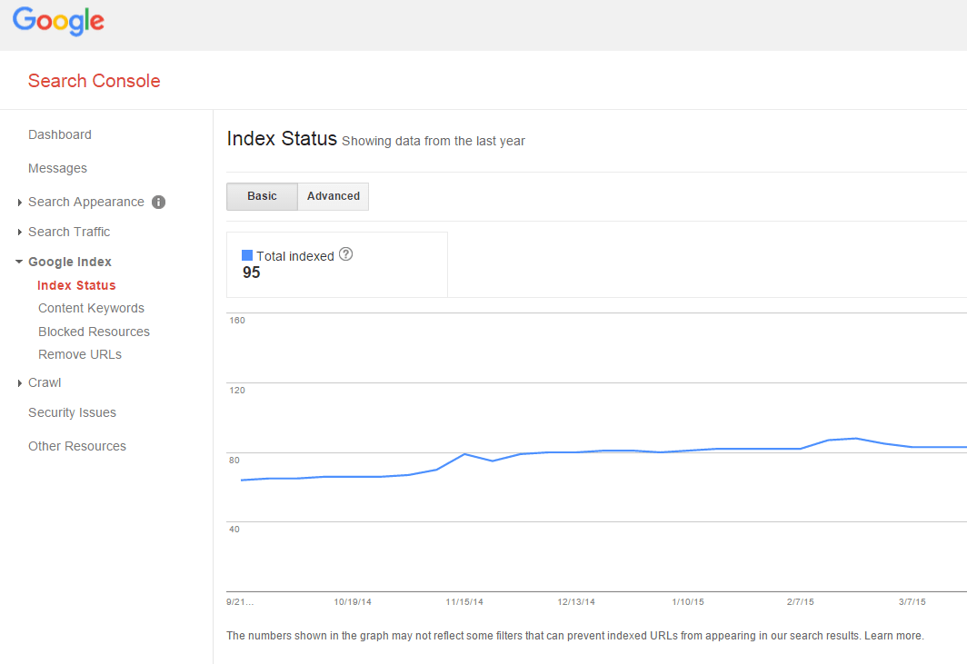This screenshot has height=664, width=967.
Task: Click the 10/19/14 date label
Action: click(x=353, y=601)
